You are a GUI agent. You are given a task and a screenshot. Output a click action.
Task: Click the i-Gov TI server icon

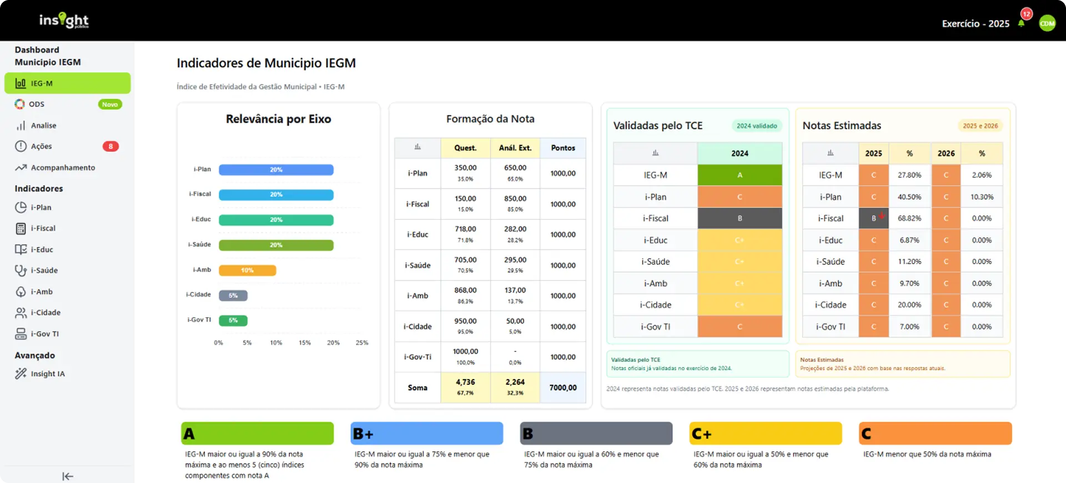tap(21, 334)
